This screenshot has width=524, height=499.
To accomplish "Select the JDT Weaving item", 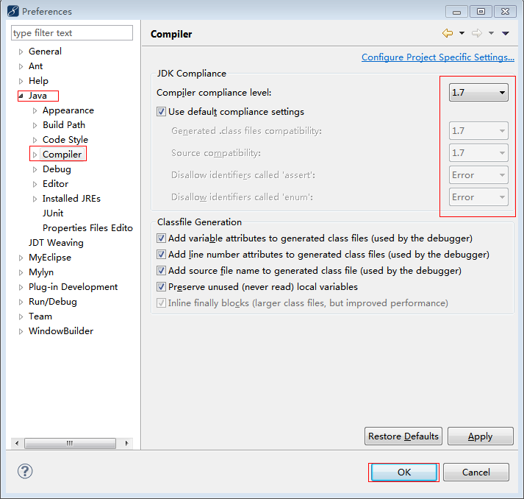I will coord(56,243).
